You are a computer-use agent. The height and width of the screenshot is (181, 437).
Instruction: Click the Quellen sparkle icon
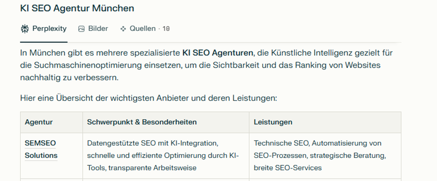[123, 29]
